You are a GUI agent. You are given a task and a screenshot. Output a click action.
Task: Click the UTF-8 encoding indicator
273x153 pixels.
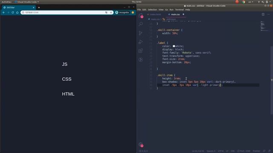click(221, 151)
